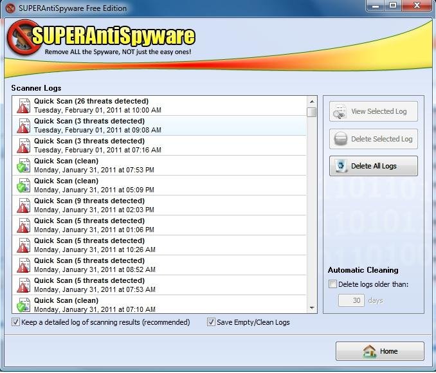Image resolution: width=436 pixels, height=373 pixels.
Task: Uncheck Keep a detailed log of scanning results
Action: pos(15,322)
